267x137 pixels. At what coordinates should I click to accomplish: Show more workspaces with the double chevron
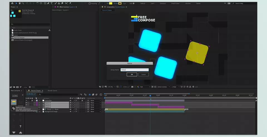tap(225, 3)
